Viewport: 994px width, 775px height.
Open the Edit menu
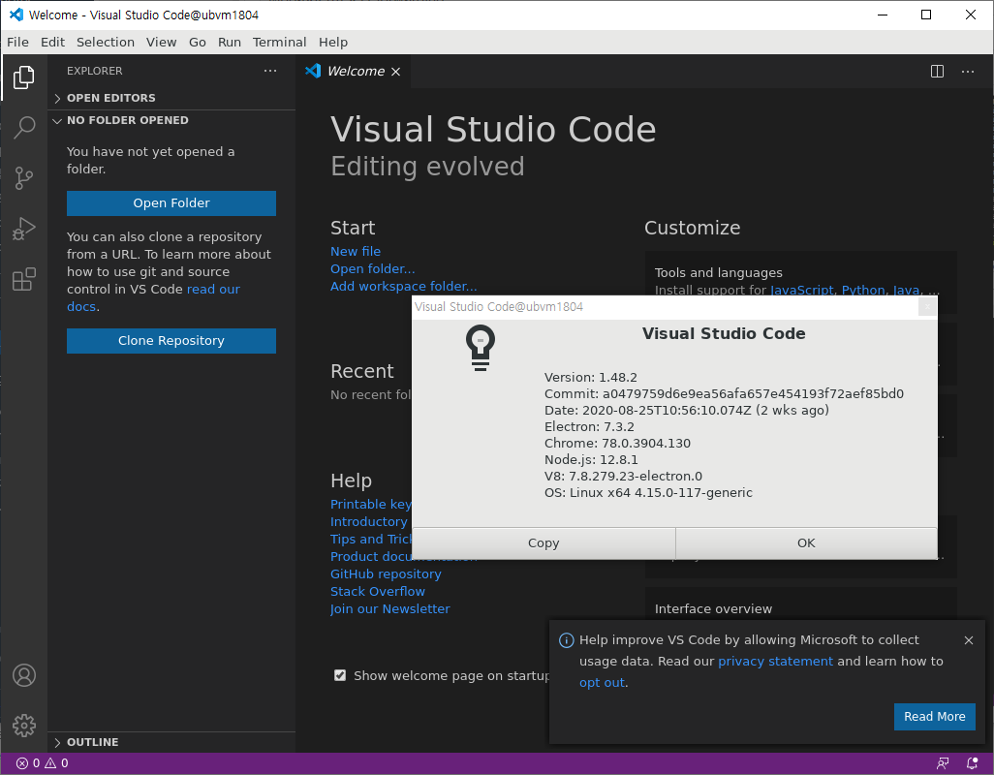(x=52, y=42)
